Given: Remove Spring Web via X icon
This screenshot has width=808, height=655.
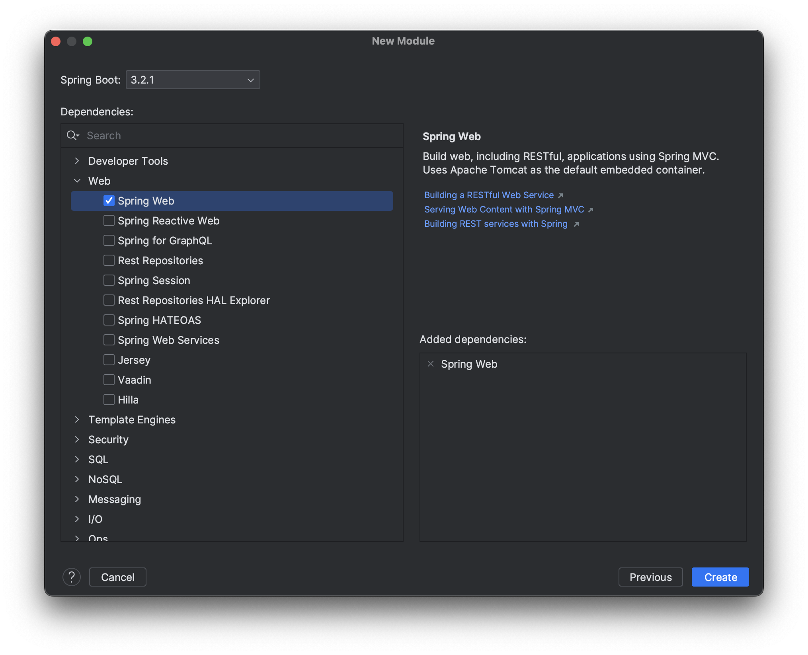Looking at the screenshot, I should [x=430, y=364].
